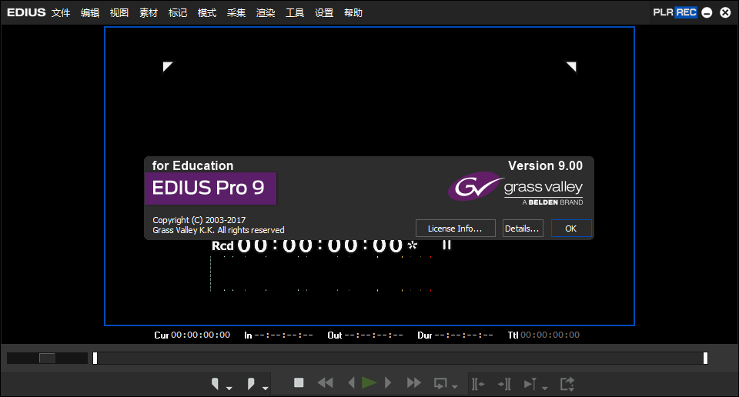This screenshot has height=397, width=739.
Task: Switch to PLR player mode
Action: 663,12
